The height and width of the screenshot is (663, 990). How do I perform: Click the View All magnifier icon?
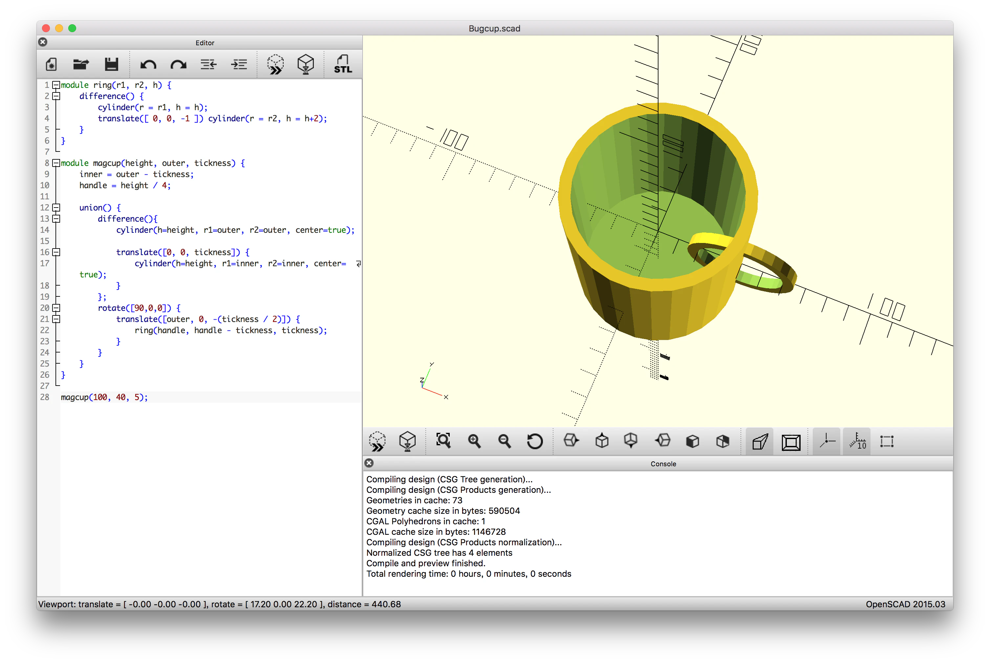[x=443, y=441]
